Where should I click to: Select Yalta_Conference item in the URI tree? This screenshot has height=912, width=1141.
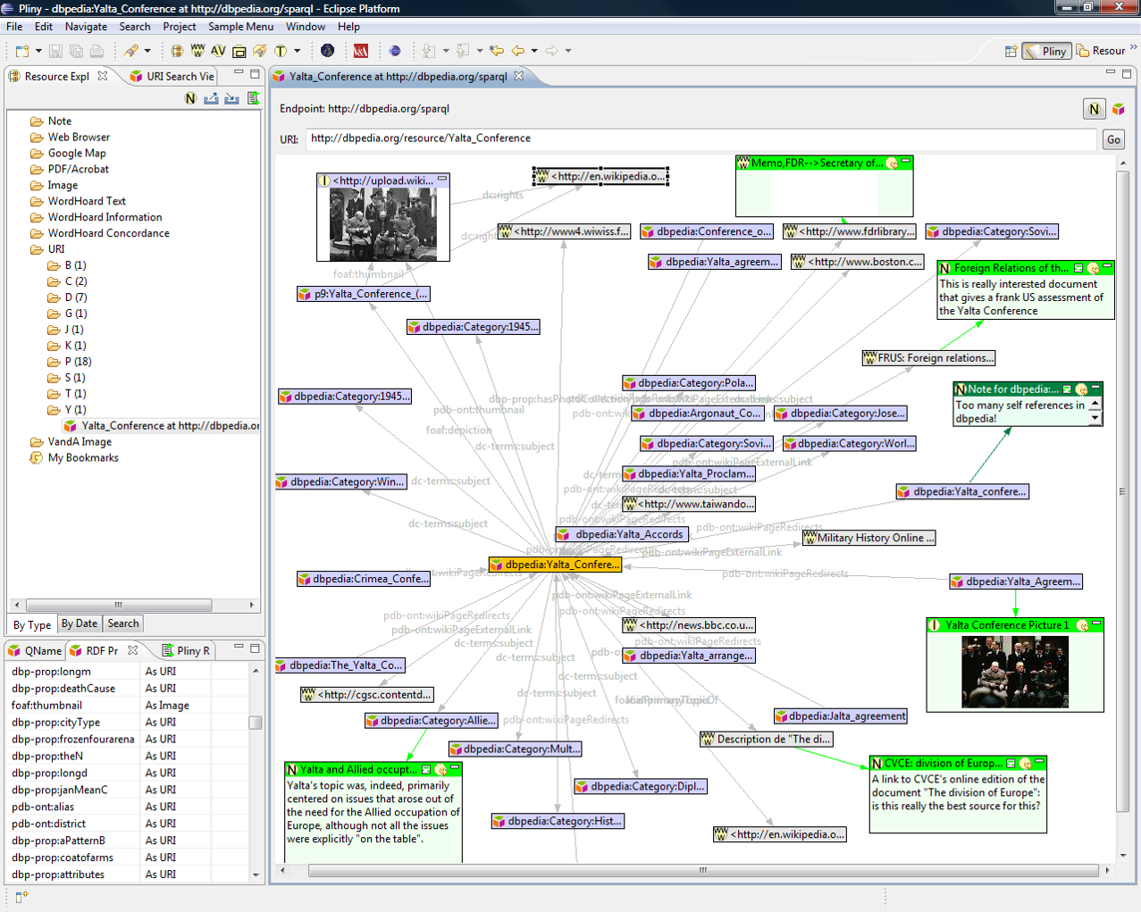click(163, 426)
